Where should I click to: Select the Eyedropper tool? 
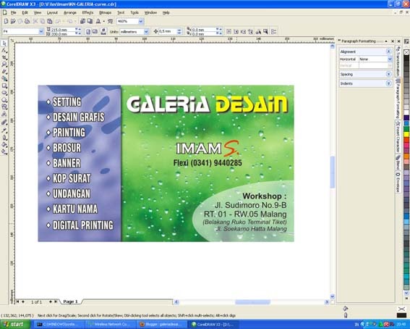tap(4, 130)
